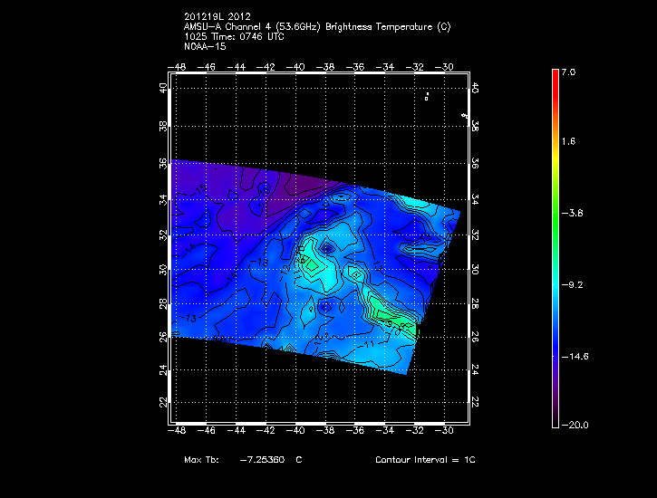The image size is (657, 498).
Task: Click the purple bottom of the color bar
Action: pyautogui.click(x=555, y=418)
